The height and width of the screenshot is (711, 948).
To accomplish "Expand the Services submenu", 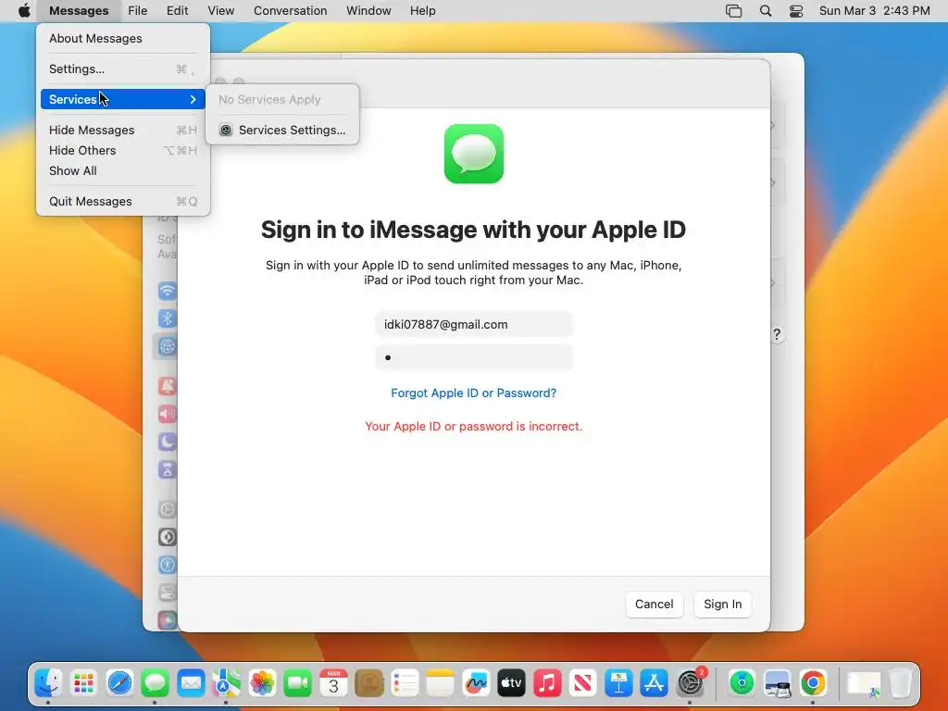I will pos(123,99).
